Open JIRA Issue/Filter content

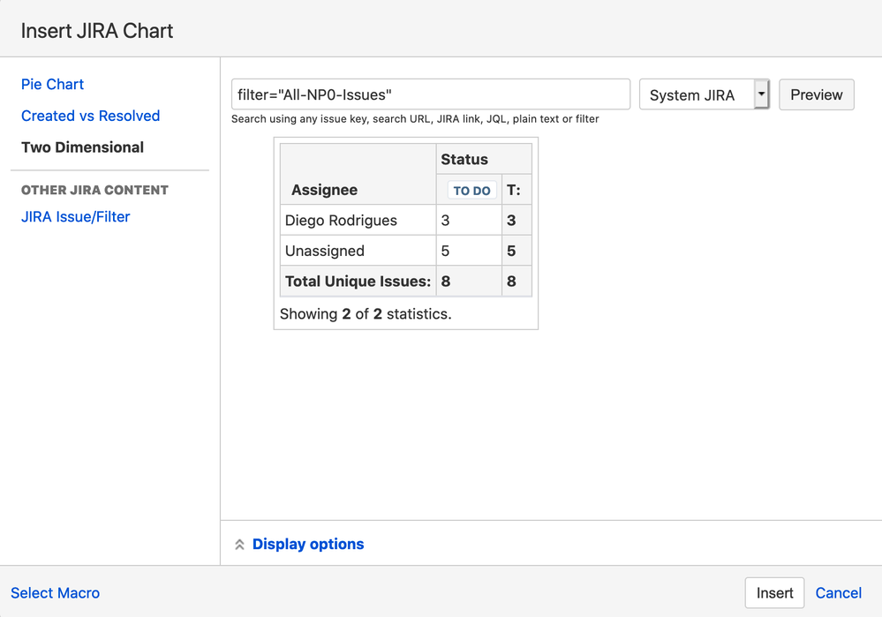pyautogui.click(x=75, y=217)
